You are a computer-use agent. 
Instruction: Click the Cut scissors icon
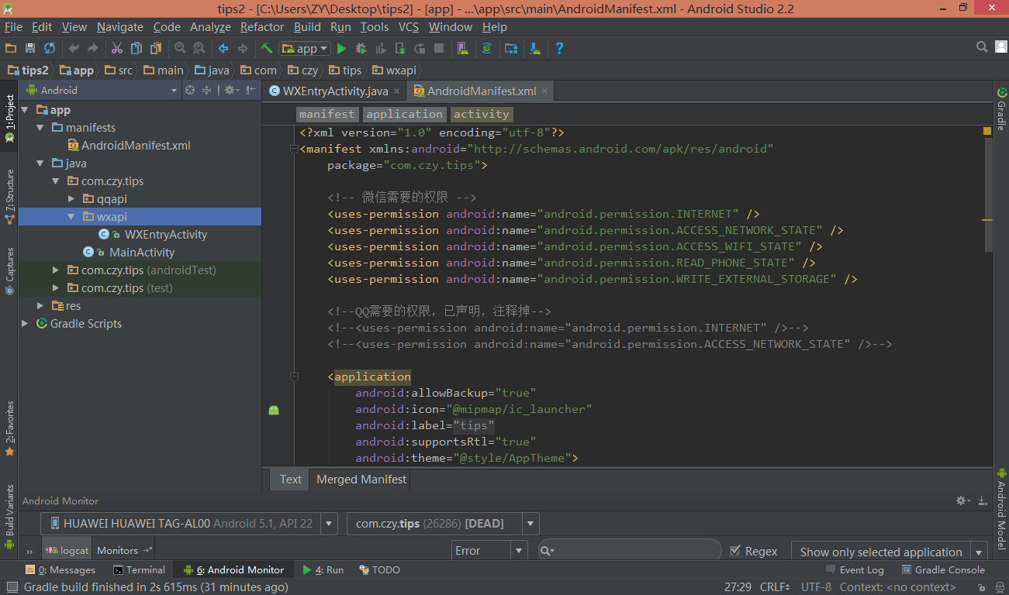point(117,48)
